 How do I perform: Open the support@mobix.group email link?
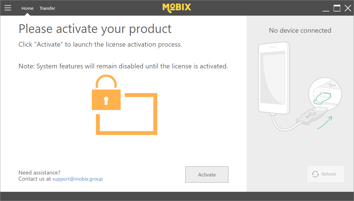click(x=78, y=179)
